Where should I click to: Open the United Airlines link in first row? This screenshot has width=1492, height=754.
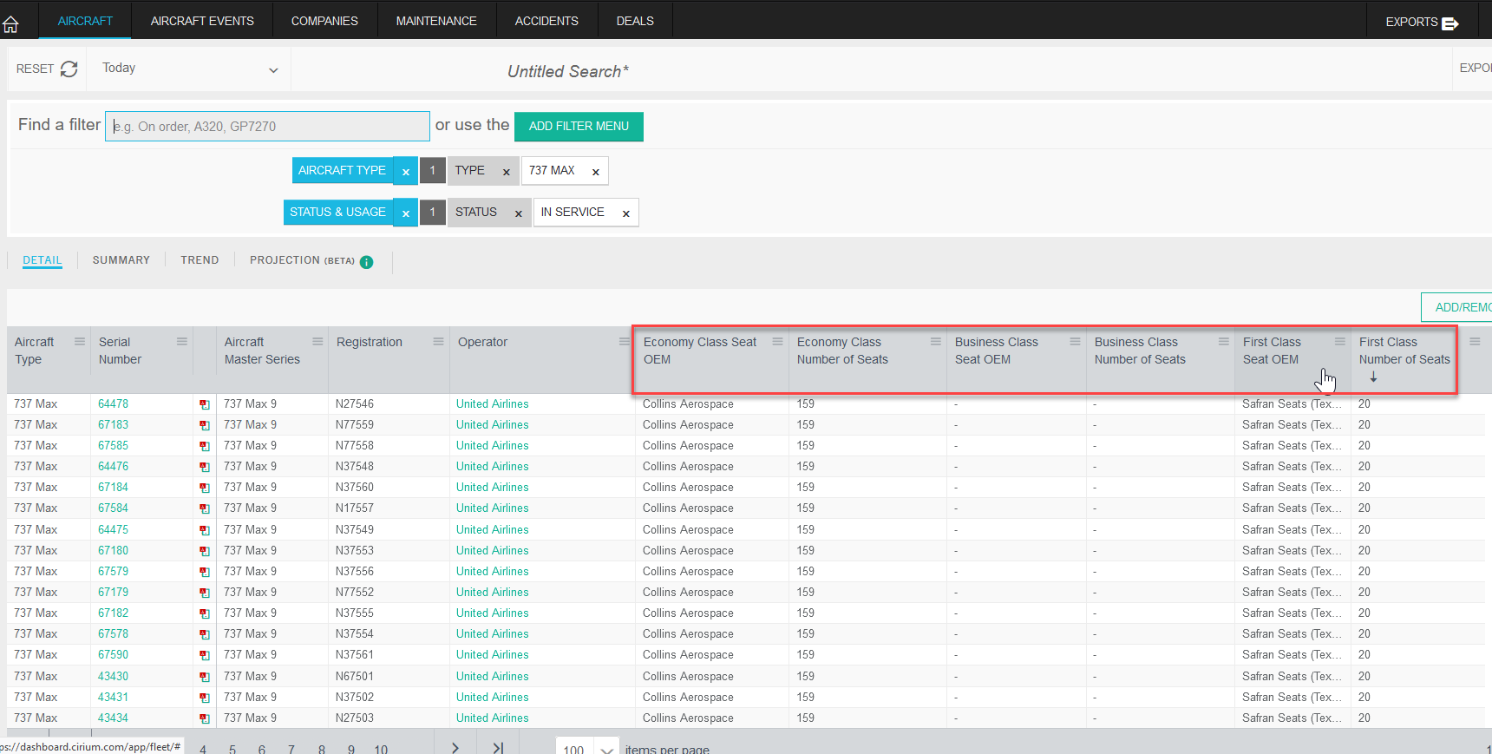[492, 404]
